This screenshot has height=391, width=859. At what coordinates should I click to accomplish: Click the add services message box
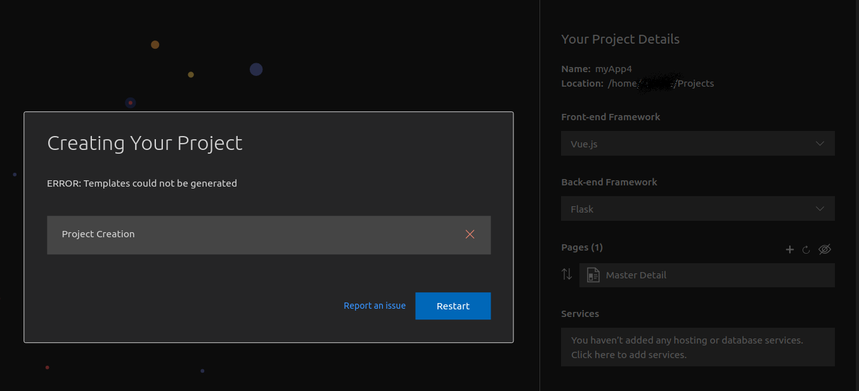[x=697, y=347]
